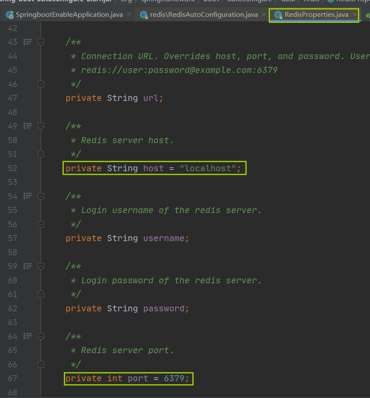Click the RedisProperties class file icon

[279, 15]
